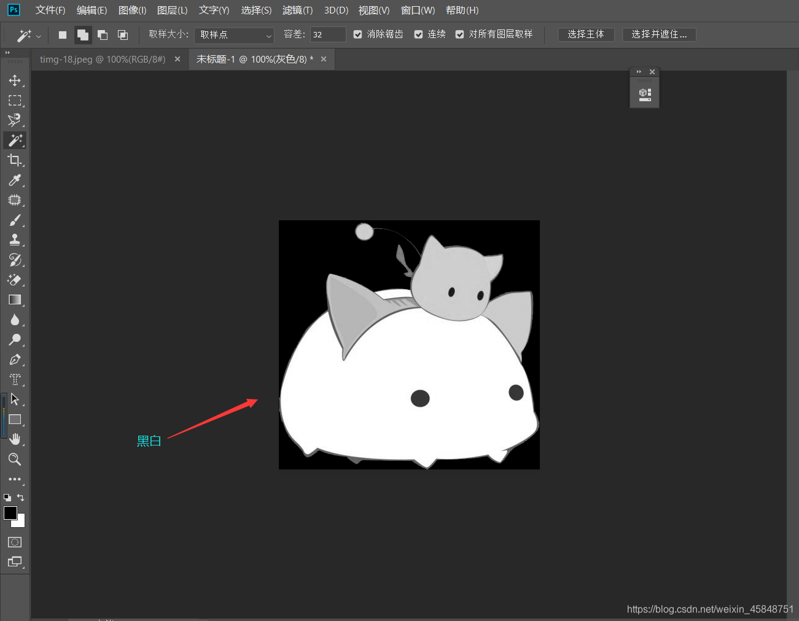799x621 pixels.
Task: Swap foreground and background colors
Action: click(x=21, y=498)
